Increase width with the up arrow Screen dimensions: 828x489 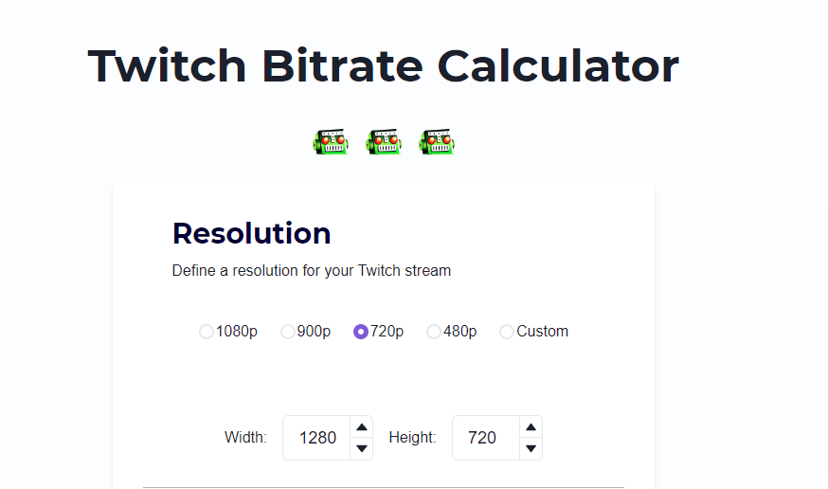tap(362, 427)
